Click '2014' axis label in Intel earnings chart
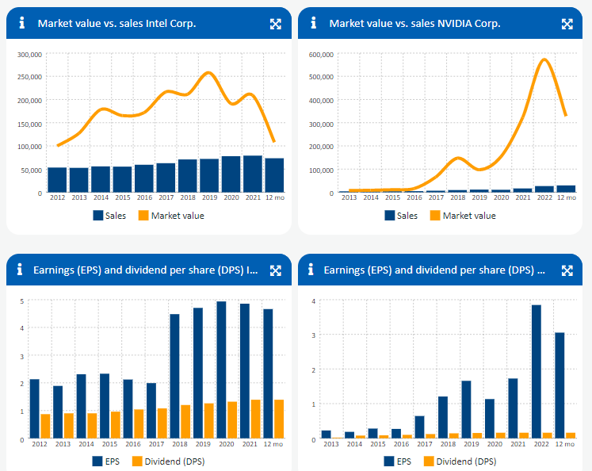592x471 pixels. coord(86,444)
